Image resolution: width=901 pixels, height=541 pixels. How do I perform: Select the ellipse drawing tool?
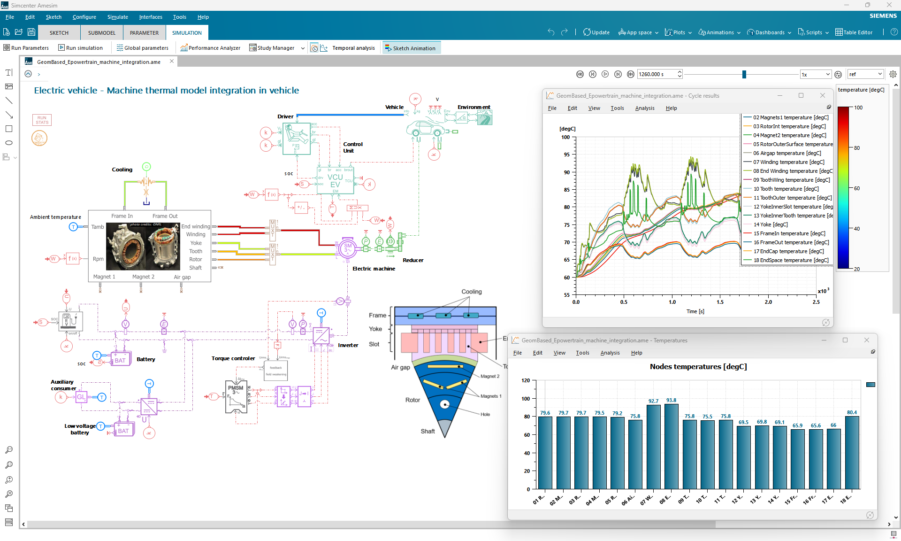(9, 143)
